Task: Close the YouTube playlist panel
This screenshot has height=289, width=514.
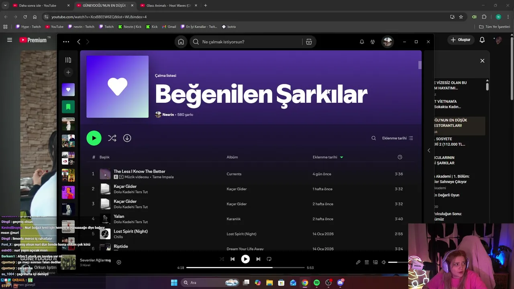Action: click(482, 61)
